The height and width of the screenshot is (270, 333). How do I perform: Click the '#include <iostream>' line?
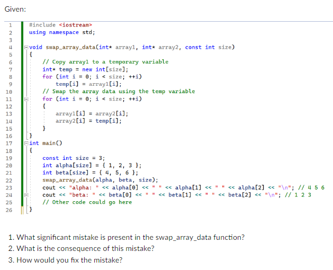(60, 25)
